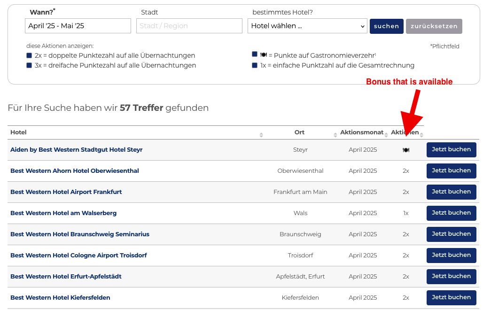Screen dimensions: 483x310
Task: Click the gastronomy icon in Steyr row
Action: pyautogui.click(x=406, y=150)
